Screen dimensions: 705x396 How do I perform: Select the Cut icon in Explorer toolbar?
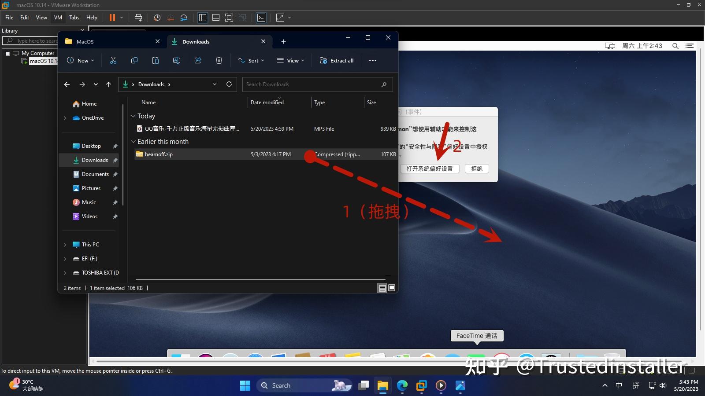pyautogui.click(x=113, y=60)
